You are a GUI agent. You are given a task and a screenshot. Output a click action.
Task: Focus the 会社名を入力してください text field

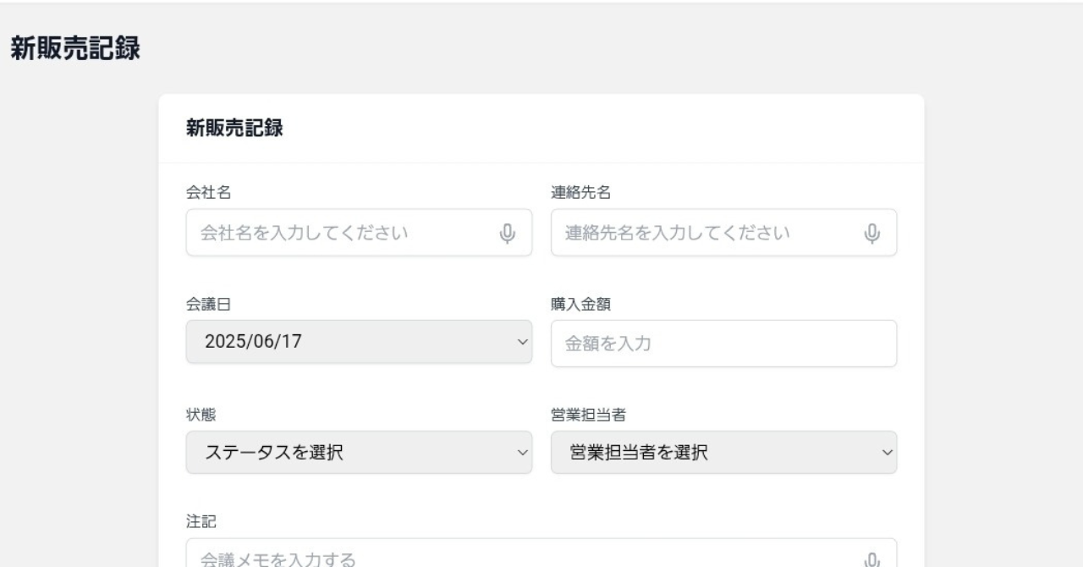pos(360,233)
